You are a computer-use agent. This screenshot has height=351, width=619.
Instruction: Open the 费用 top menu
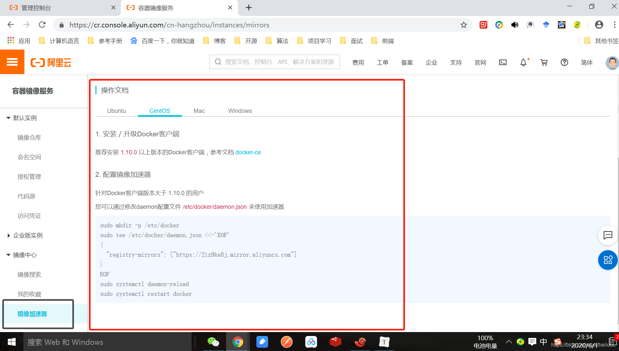[358, 62]
